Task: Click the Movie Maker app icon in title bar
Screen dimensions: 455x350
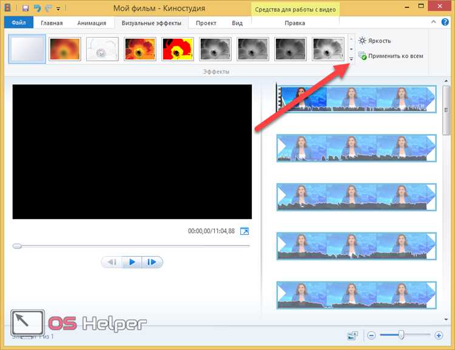Action: (x=8, y=7)
